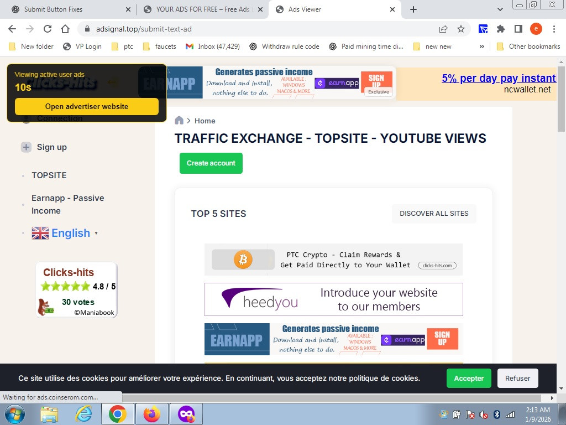This screenshot has width=566, height=425.
Task: Decline cookies with the Refuser button
Action: [517, 379]
